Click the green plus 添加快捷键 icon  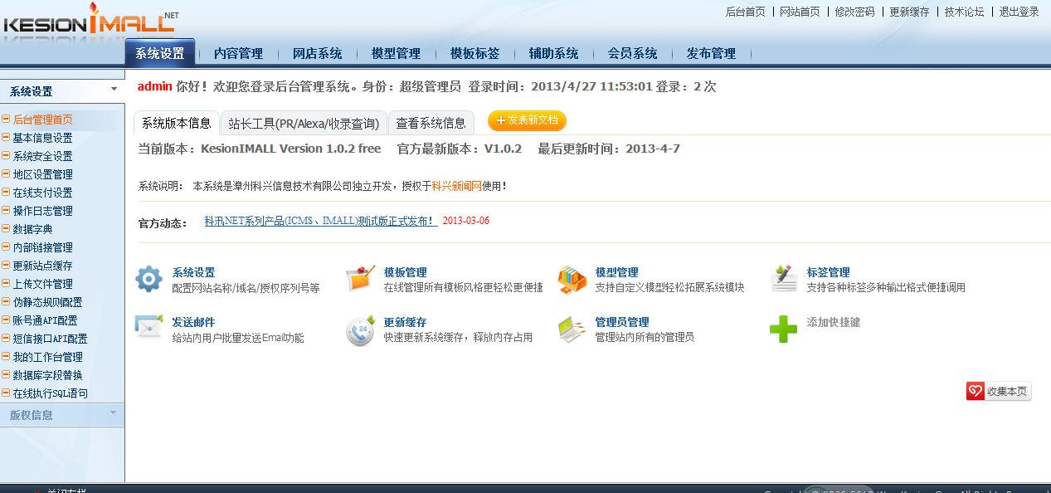pos(784,329)
